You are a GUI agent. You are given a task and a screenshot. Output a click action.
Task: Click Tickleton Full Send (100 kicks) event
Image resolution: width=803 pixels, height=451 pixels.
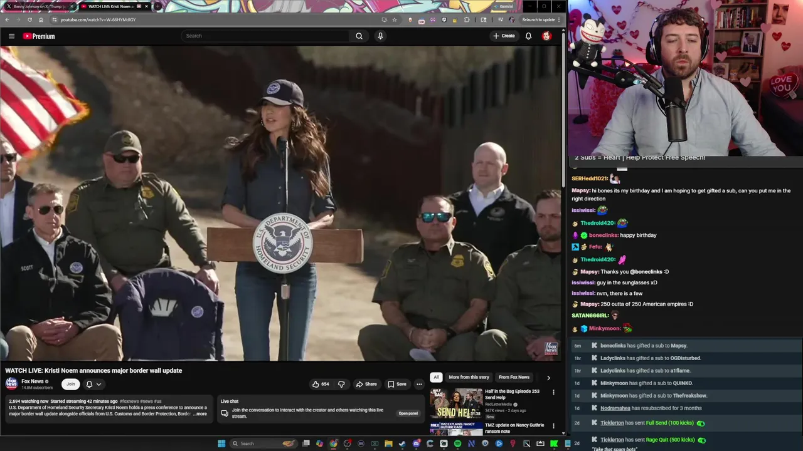(x=686, y=423)
